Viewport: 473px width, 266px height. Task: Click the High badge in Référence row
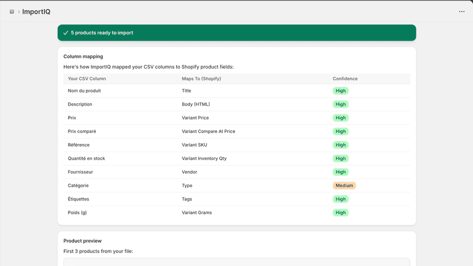[x=340, y=145]
